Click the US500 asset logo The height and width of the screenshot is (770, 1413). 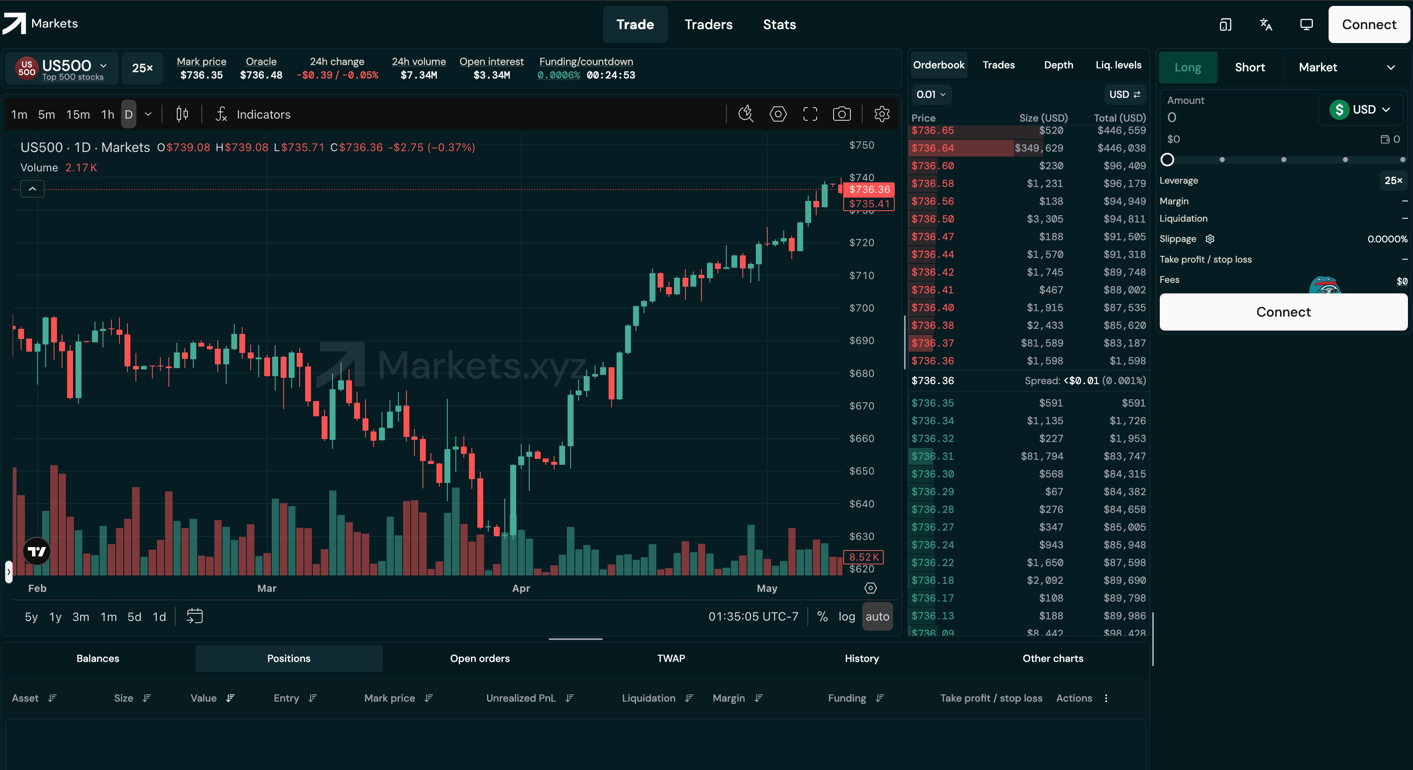(x=26, y=69)
